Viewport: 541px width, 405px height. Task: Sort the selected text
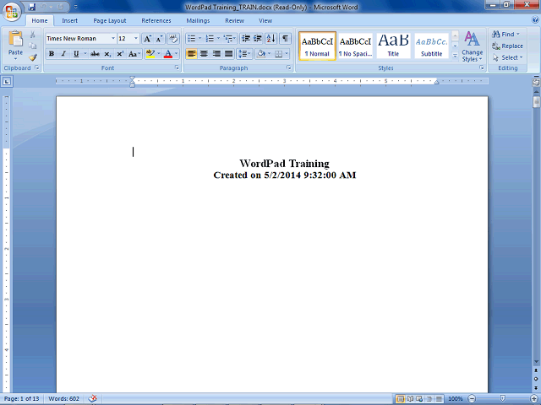271,39
